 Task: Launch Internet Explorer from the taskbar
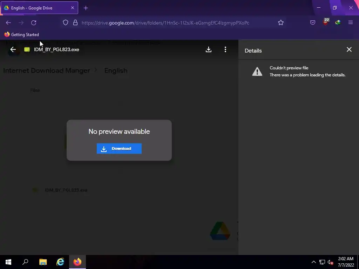click(x=60, y=262)
